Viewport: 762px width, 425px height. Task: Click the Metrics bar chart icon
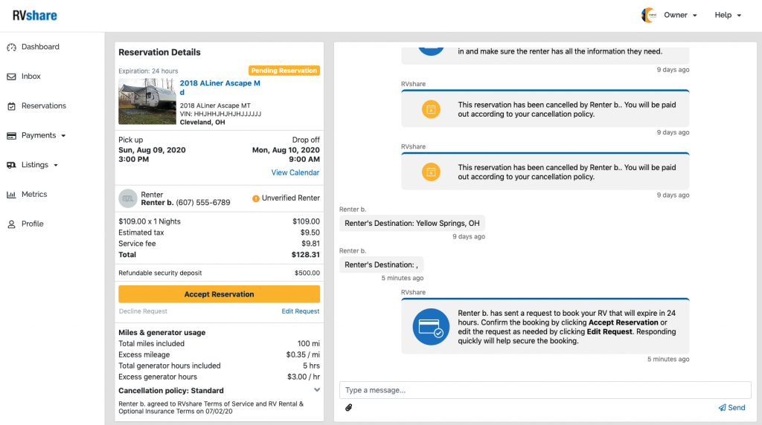12,195
